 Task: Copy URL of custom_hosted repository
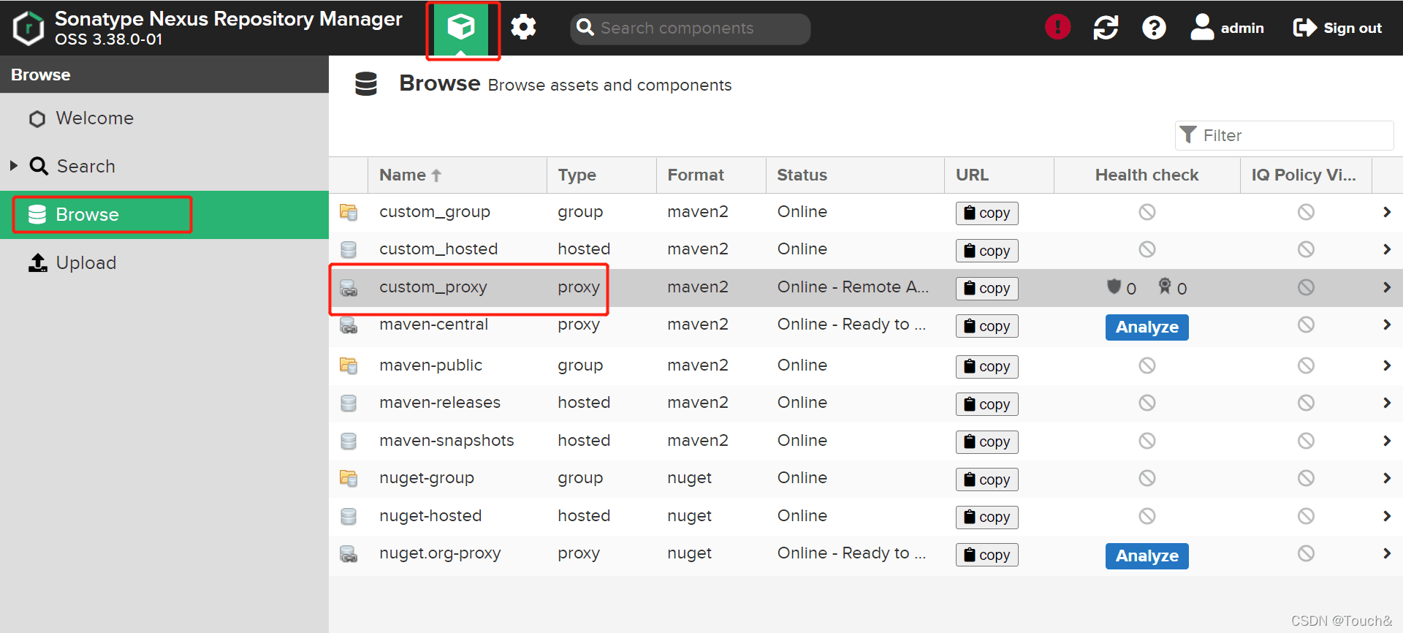coord(986,251)
